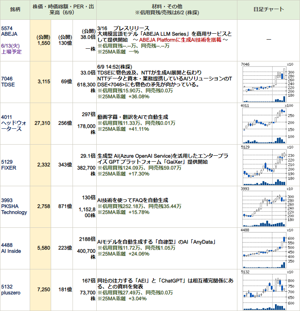Click the red ABEJA Platform生成AI link text
Viewport: 300px width, 311px height.
pyautogui.click(x=180, y=40)
